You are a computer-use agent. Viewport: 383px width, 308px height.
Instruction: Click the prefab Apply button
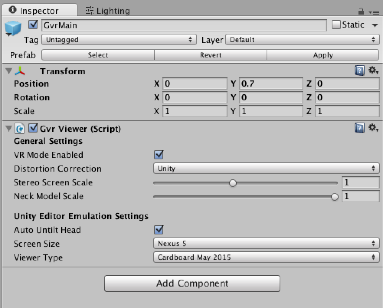tap(323, 55)
